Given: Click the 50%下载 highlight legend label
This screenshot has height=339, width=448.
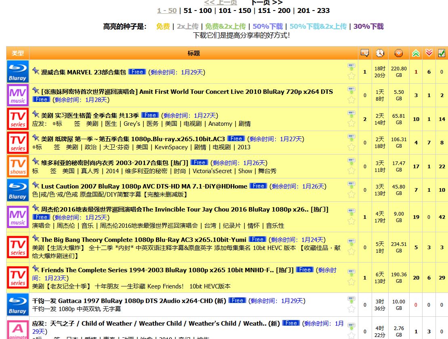Looking at the screenshot, I should coord(268,26).
